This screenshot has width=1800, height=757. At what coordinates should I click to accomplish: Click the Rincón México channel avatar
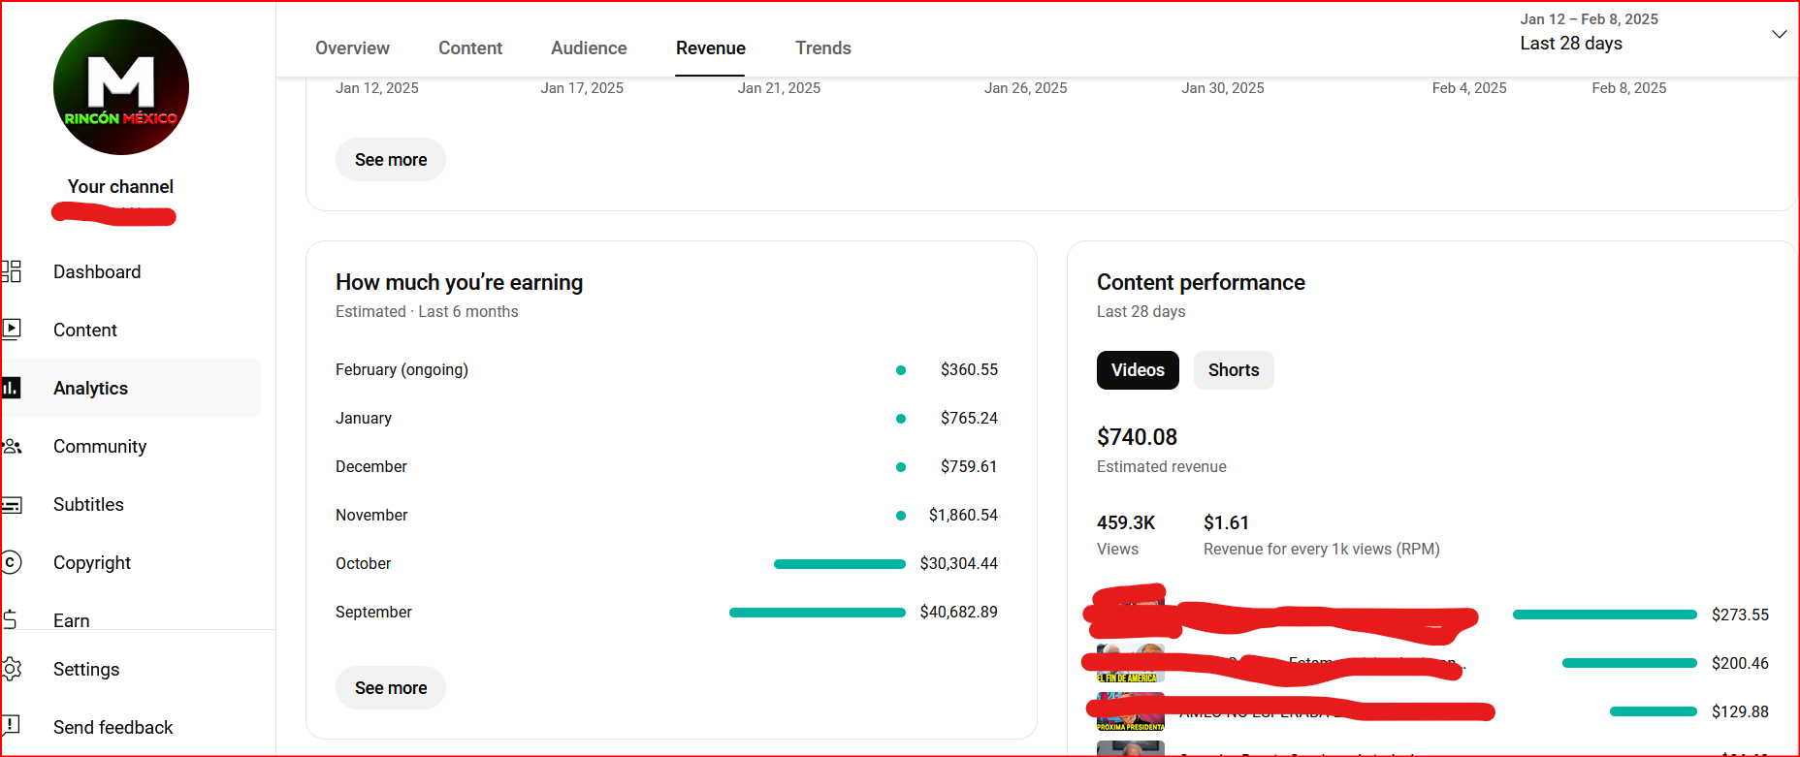[121, 87]
